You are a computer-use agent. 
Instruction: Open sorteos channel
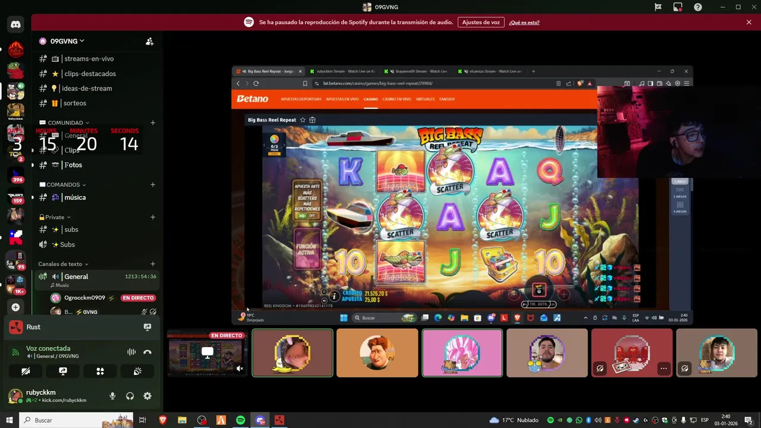point(96,103)
